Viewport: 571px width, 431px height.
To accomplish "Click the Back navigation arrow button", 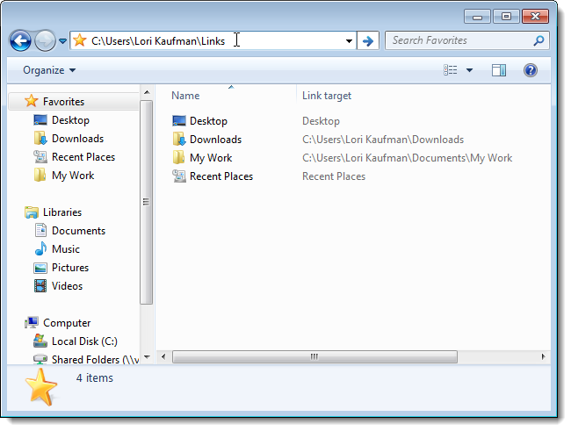I will pyautogui.click(x=20, y=40).
